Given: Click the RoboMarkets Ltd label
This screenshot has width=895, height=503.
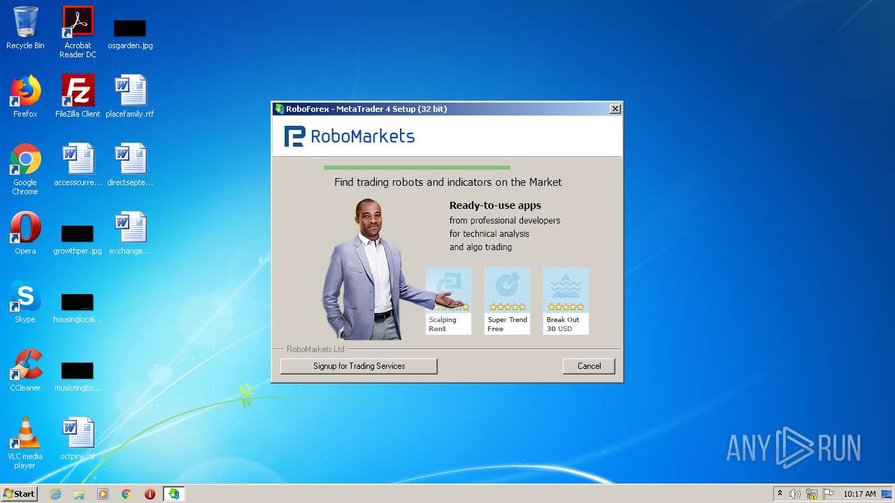Looking at the screenshot, I should pyautogui.click(x=315, y=349).
